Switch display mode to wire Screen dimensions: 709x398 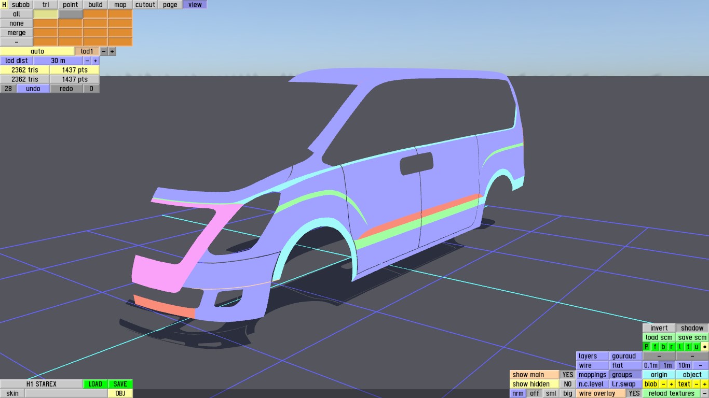coord(593,365)
